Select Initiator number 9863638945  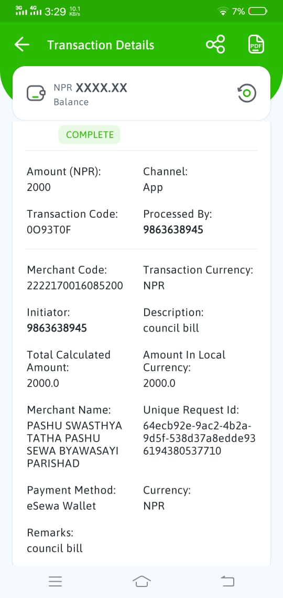57,328
